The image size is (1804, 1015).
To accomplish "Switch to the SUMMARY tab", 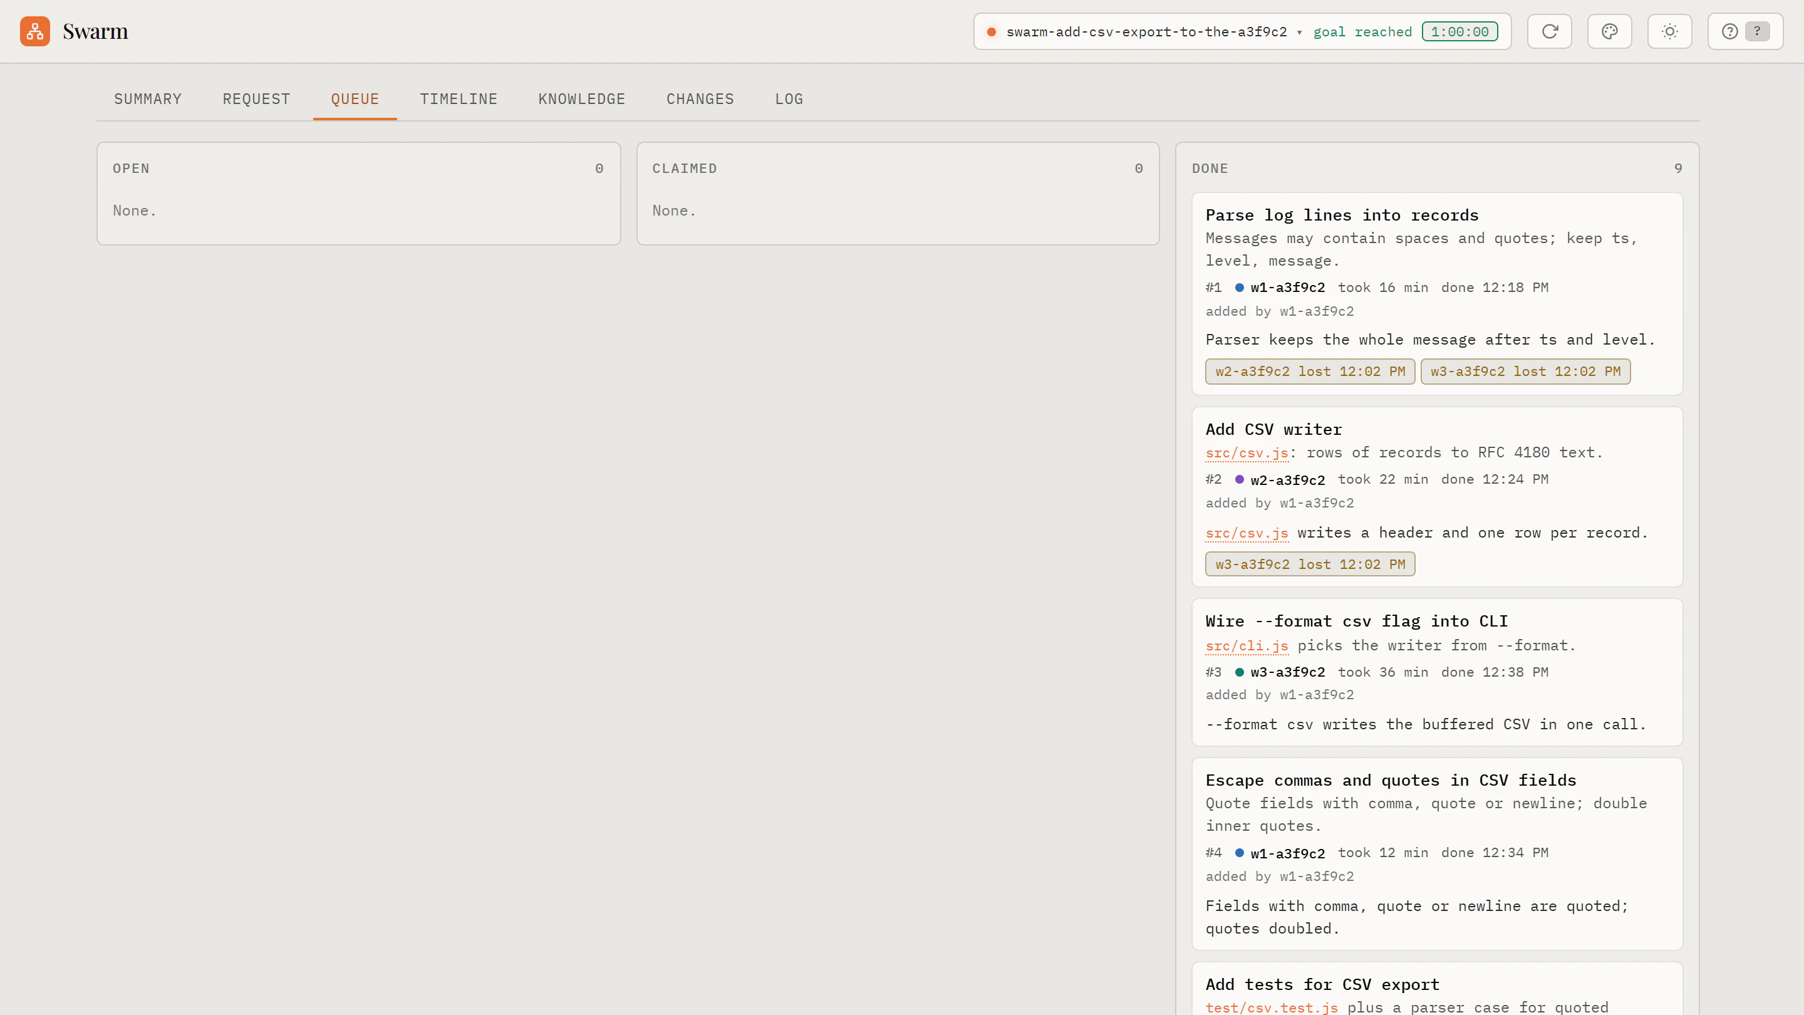I will pyautogui.click(x=148, y=99).
